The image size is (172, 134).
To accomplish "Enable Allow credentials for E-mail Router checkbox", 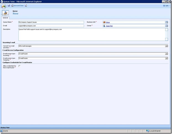I will click(19, 66).
